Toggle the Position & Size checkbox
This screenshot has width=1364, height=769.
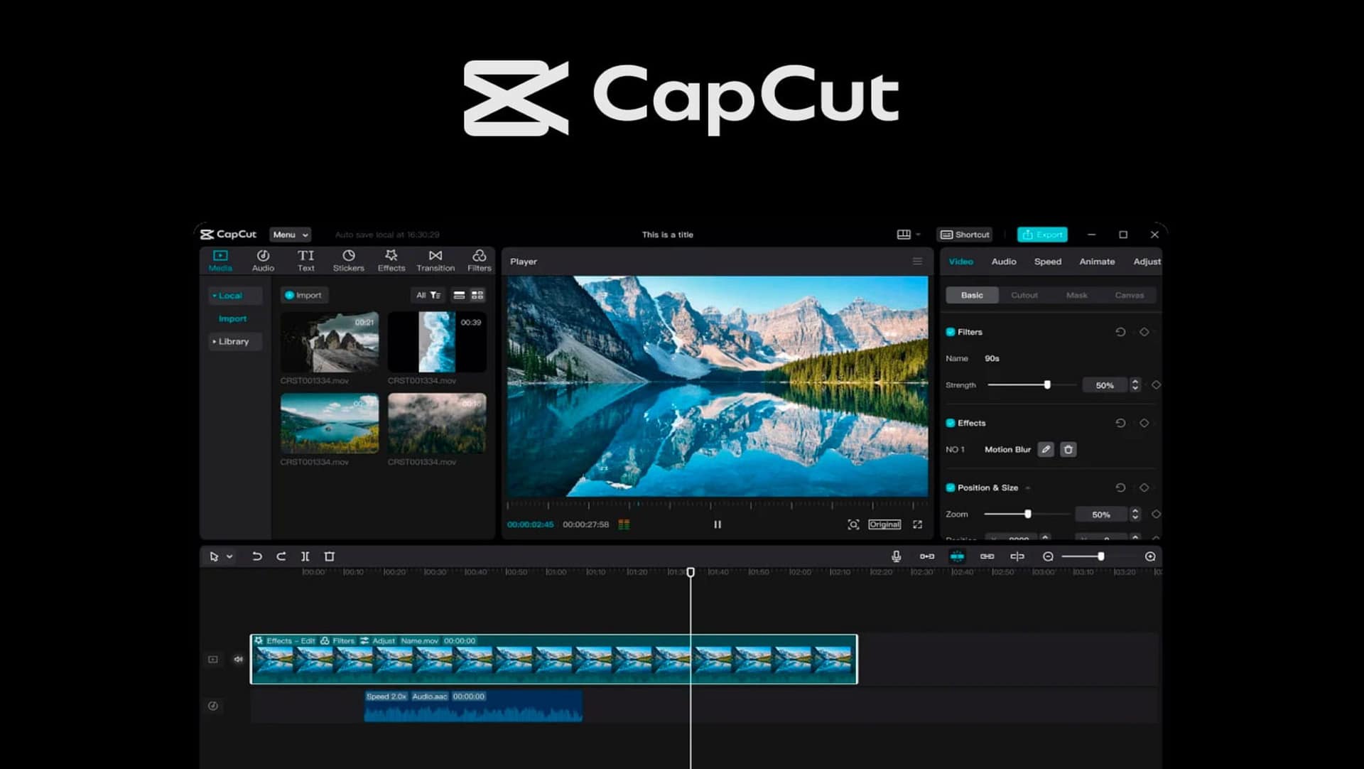(951, 488)
